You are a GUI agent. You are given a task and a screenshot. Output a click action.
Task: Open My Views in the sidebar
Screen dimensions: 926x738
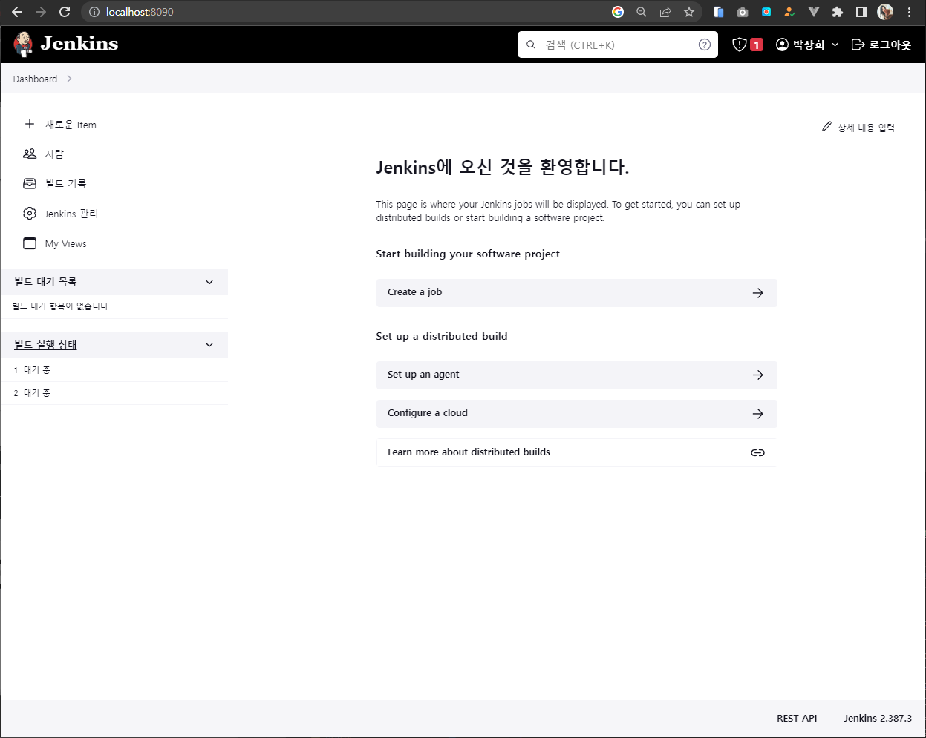pos(65,243)
